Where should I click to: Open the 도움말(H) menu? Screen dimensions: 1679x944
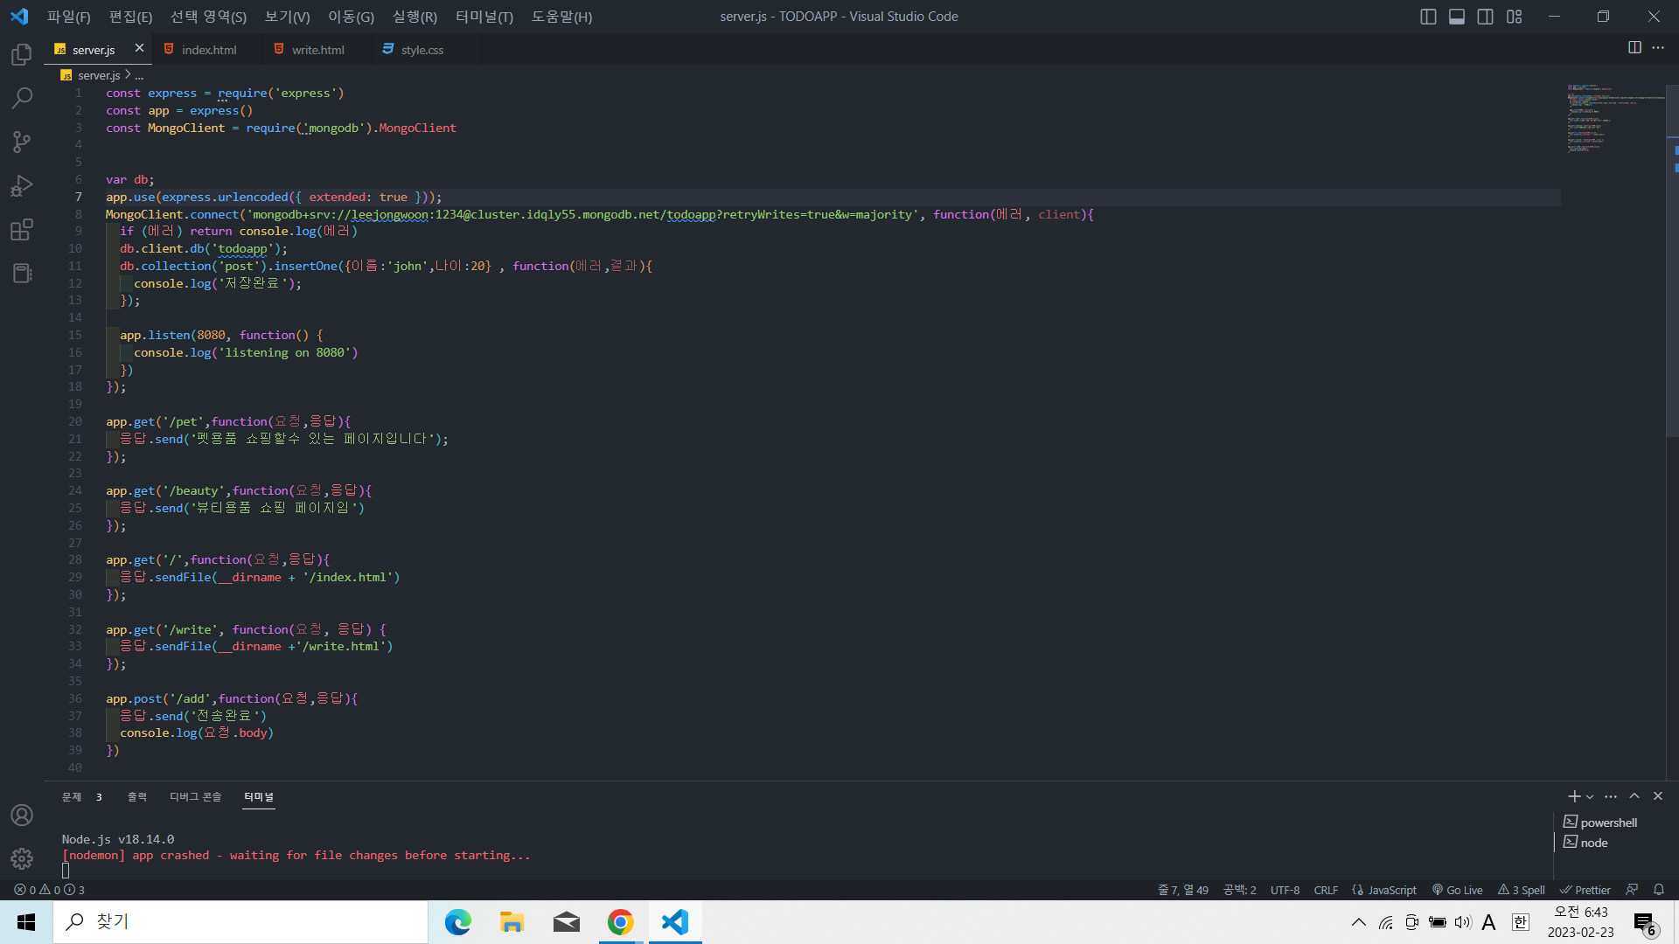point(561,17)
